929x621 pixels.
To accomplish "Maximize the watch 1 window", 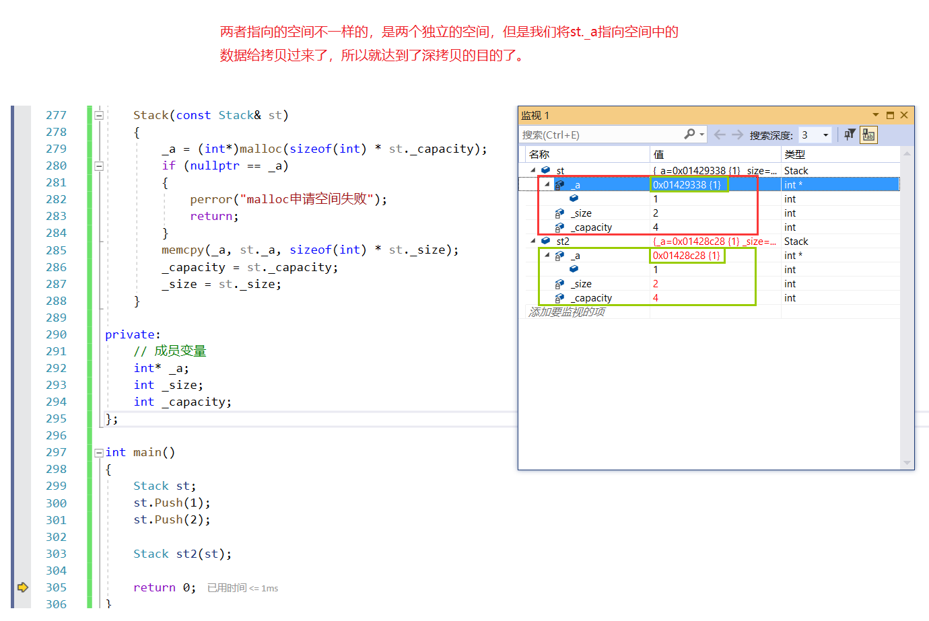I will click(x=890, y=115).
